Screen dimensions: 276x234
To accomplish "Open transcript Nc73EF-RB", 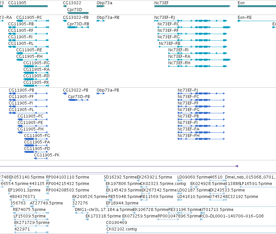I will 170,43.
